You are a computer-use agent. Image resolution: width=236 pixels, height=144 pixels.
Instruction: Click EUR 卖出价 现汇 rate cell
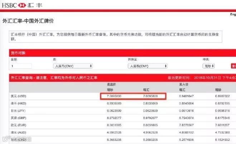150,125
